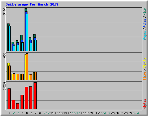Click the 3440 axis label
Image resolution: width=148 pixels, height=116 pixels.
coord(4,12)
